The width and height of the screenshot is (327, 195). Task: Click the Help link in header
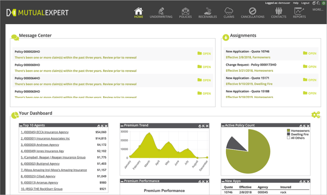tap(296, 3)
